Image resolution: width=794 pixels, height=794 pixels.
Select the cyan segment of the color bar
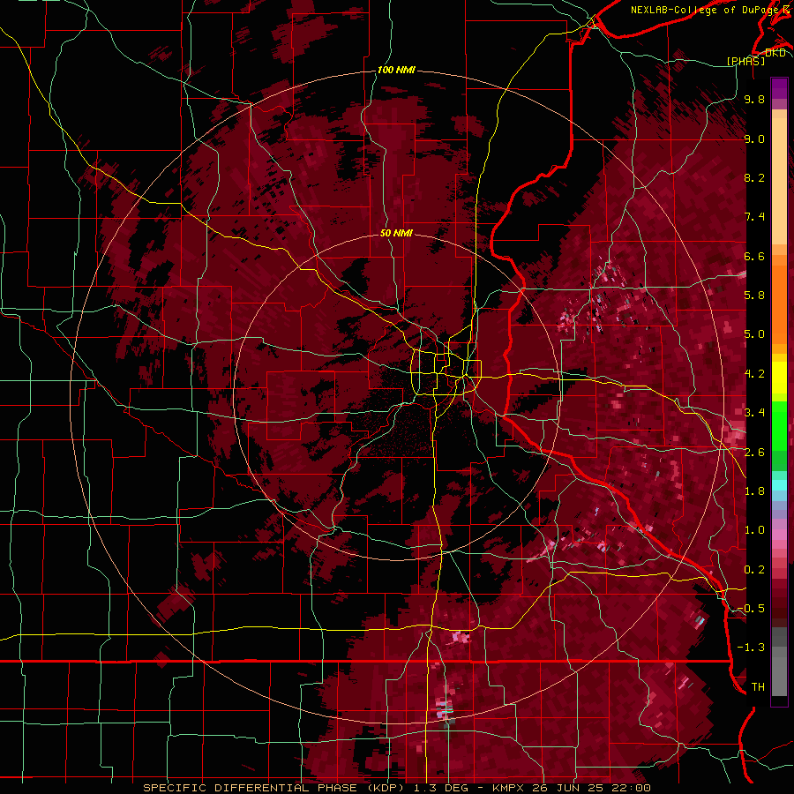tap(779, 484)
